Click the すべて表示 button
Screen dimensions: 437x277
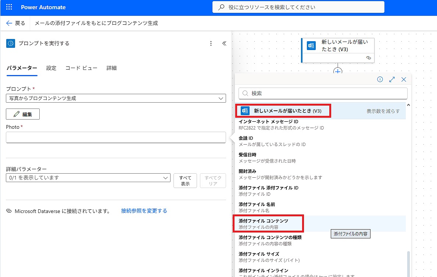[185, 181]
